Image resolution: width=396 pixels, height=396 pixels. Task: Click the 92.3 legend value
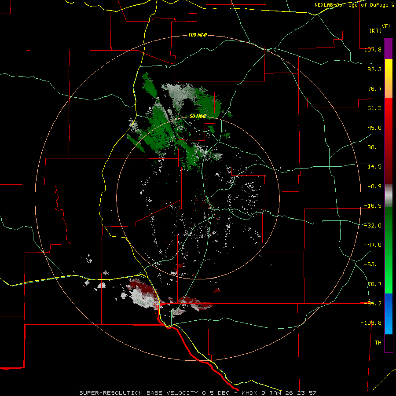(x=374, y=69)
